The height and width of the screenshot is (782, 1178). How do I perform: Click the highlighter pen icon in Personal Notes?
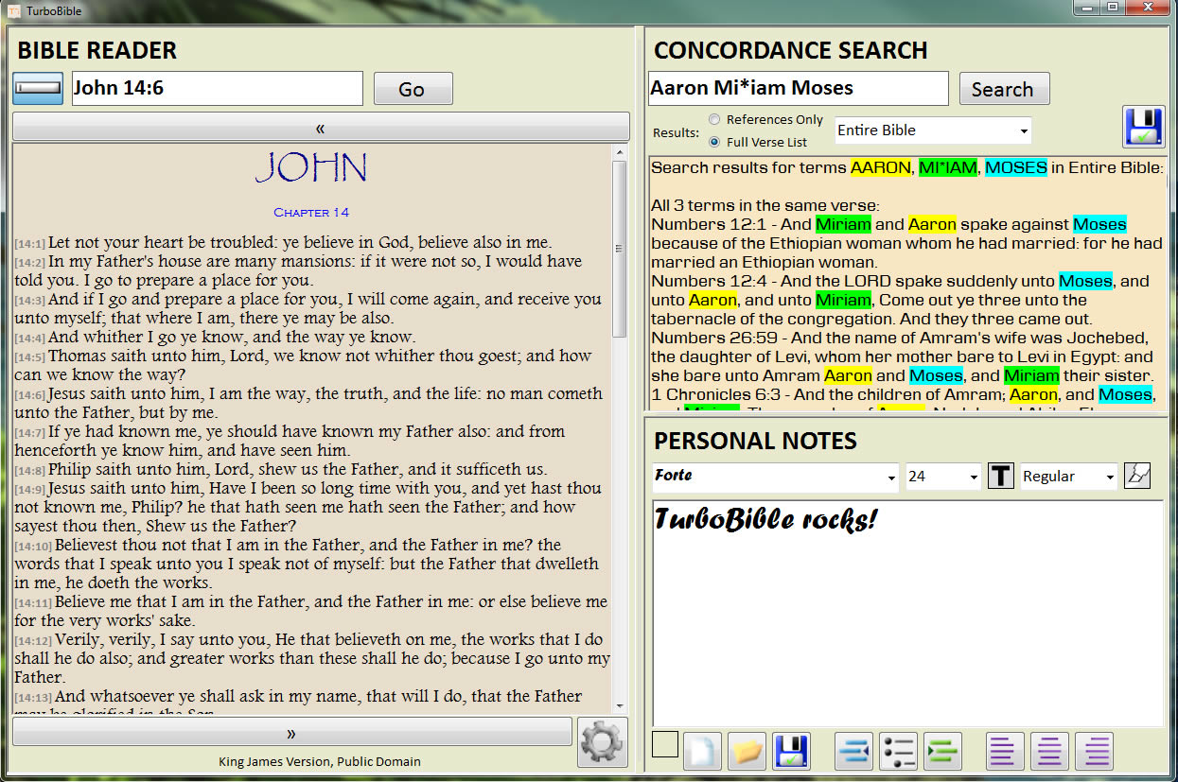pyautogui.click(x=1137, y=476)
